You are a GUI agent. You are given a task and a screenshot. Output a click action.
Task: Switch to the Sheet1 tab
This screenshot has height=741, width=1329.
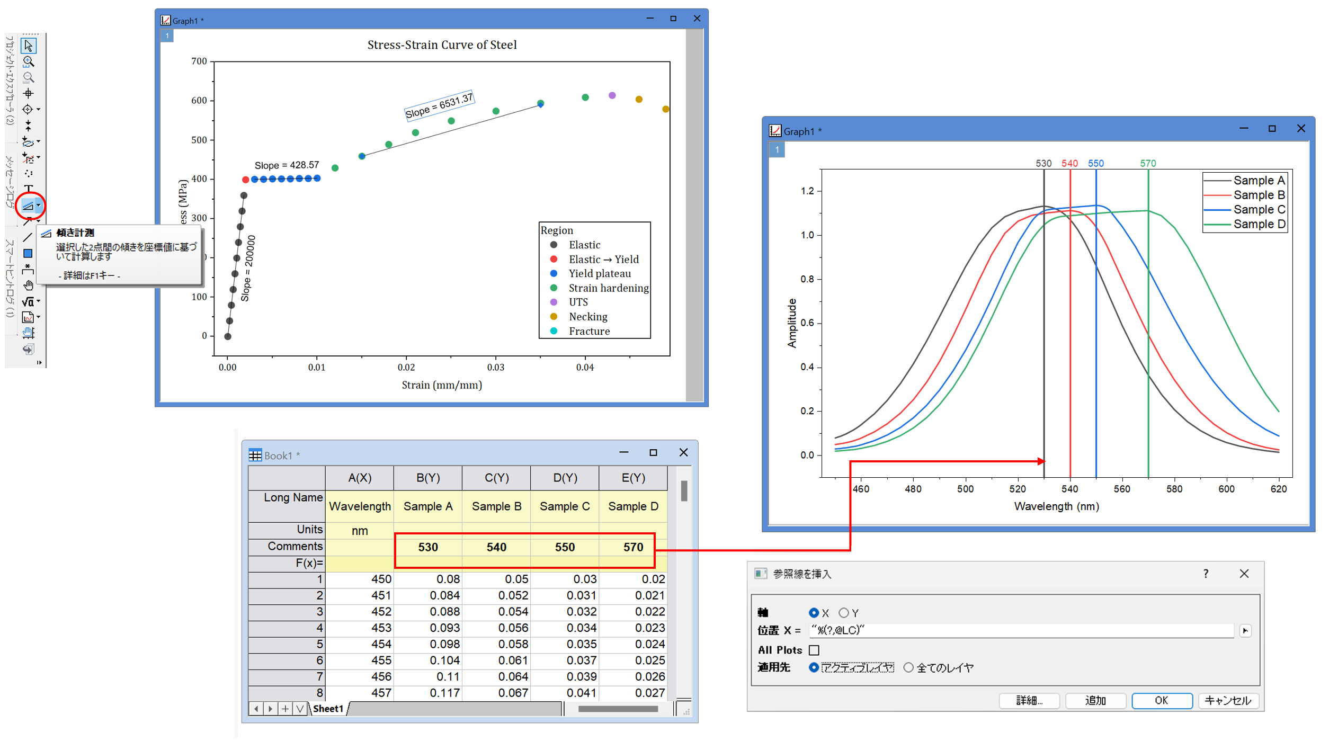pos(328,709)
